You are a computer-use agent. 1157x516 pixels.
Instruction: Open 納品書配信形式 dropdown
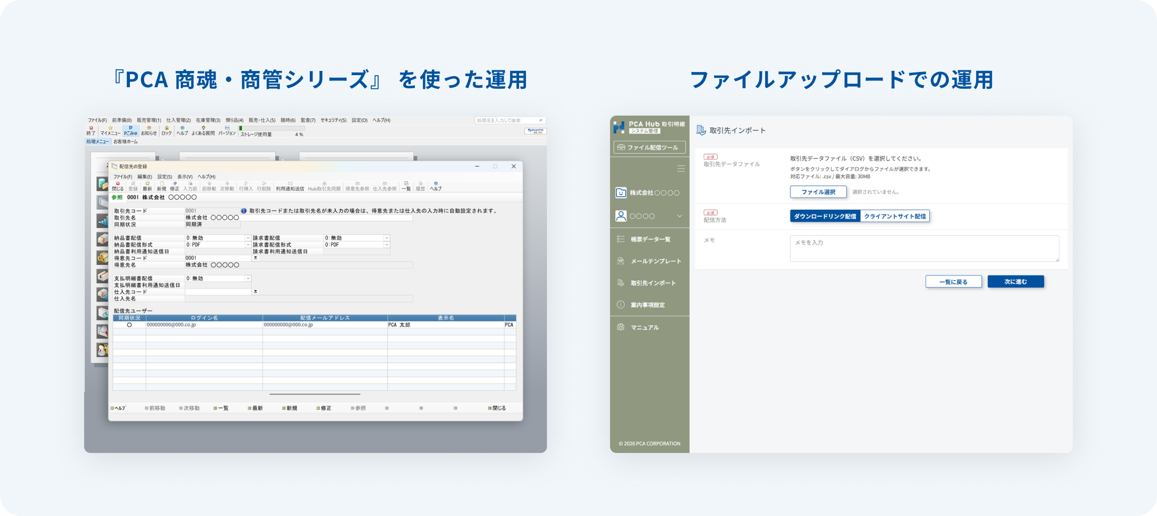(x=248, y=245)
